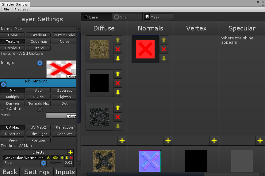Open the Previews dropdown menu

[x=22, y=10]
